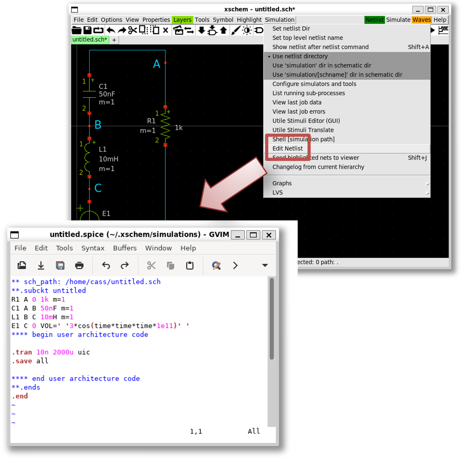
Task: Click the undo arrow in GVIM toolbar
Action: click(x=106, y=266)
